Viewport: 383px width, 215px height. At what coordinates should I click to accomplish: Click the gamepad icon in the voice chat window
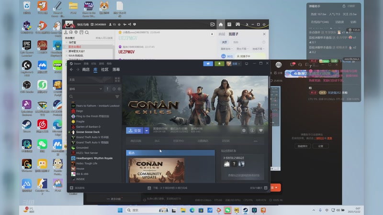pos(237,24)
